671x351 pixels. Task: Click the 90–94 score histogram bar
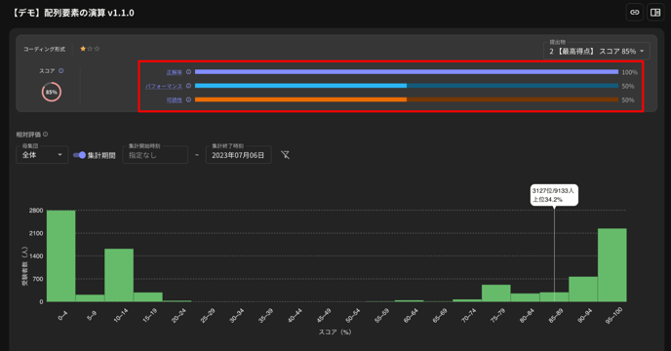click(583, 289)
